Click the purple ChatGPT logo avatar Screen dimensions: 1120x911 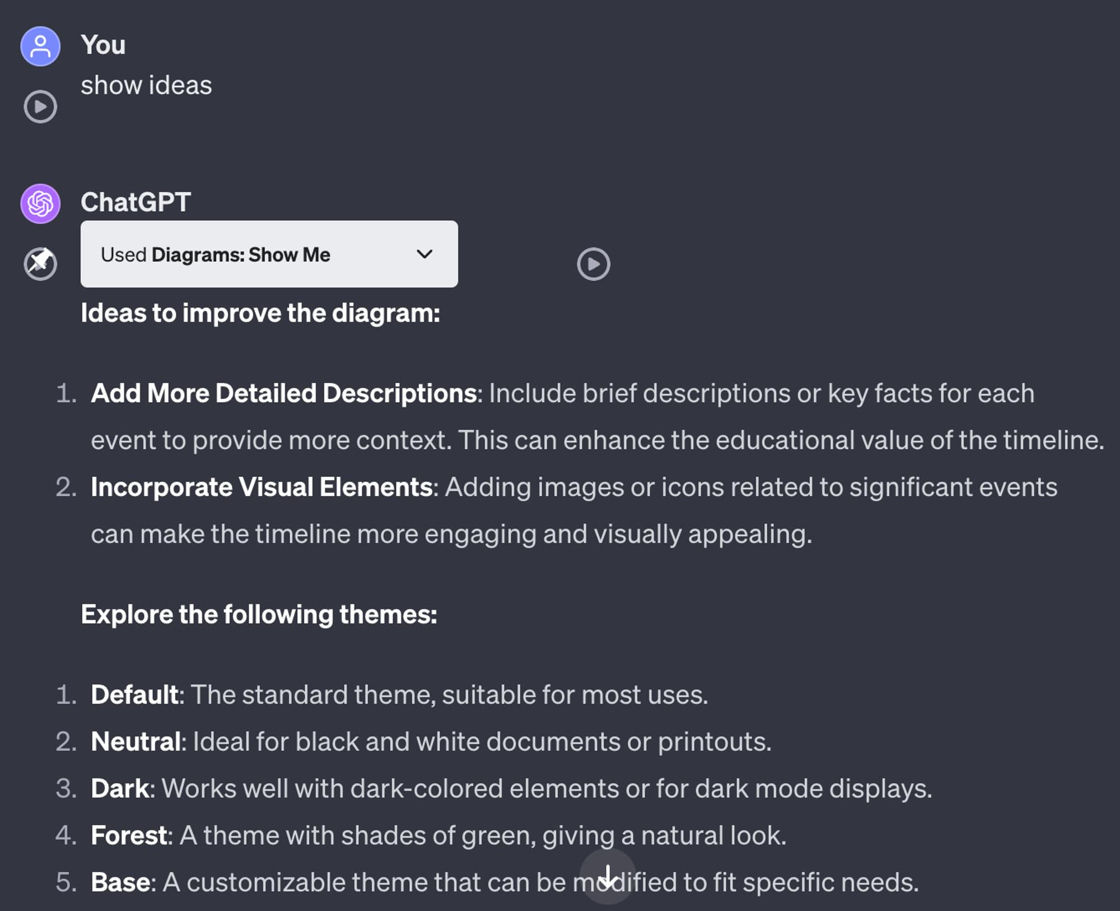[x=40, y=203]
